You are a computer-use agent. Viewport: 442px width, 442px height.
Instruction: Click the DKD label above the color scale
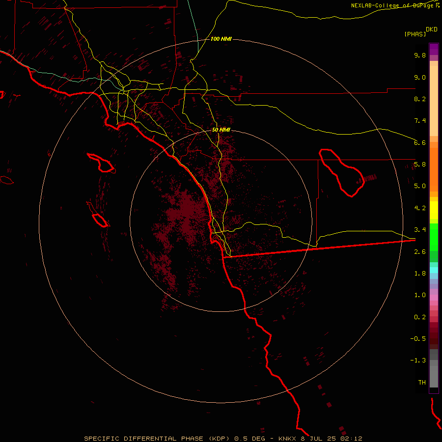point(432,29)
